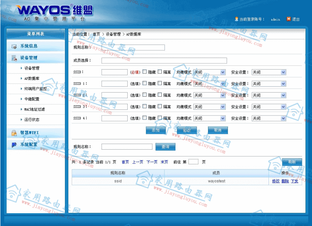Click the 智慧WIFI lock icon
Image resolution: width=312 pixels, height=226 pixels.
[x=14, y=133]
